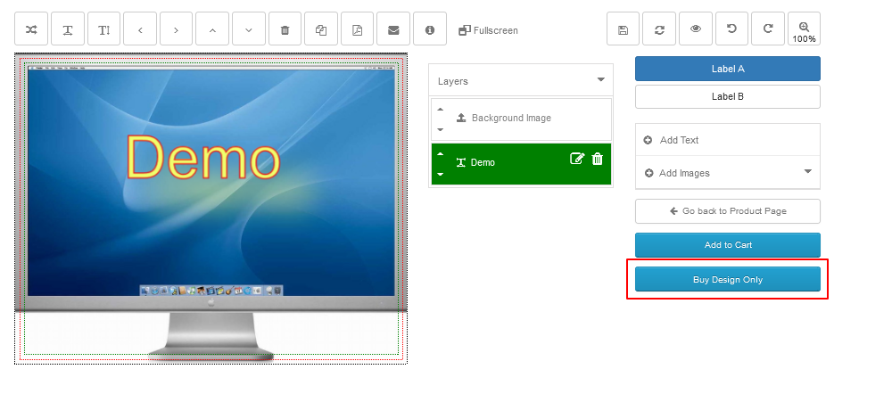Click Add Text
Viewport: 892px width, 394px height.
(x=728, y=140)
